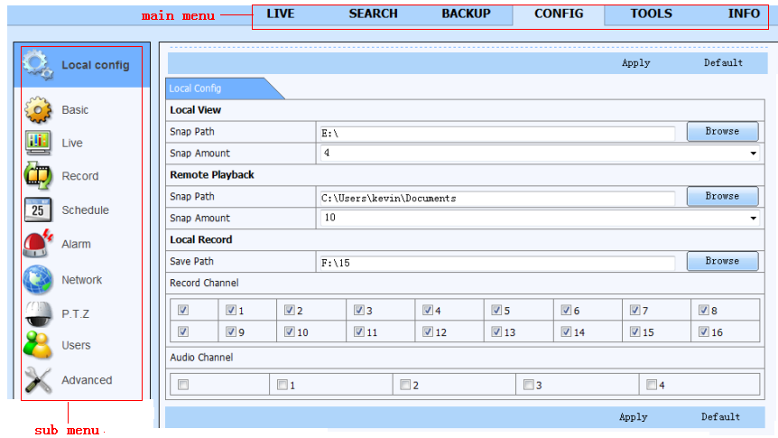Enable audio channel 1
The width and height of the screenshot is (778, 438).
coord(282,385)
